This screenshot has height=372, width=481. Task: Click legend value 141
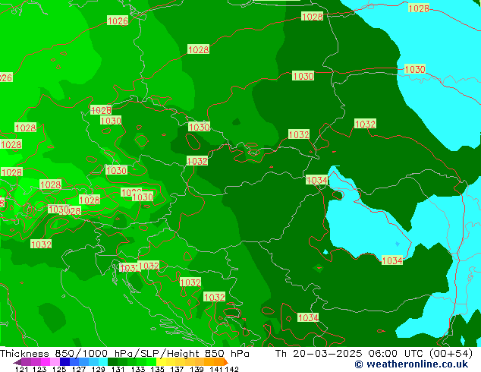pos(216,369)
